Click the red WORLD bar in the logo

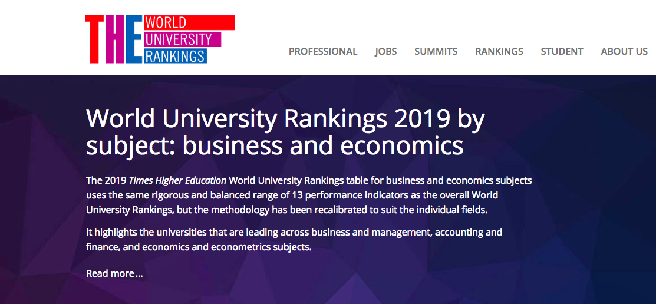pyautogui.click(x=189, y=23)
